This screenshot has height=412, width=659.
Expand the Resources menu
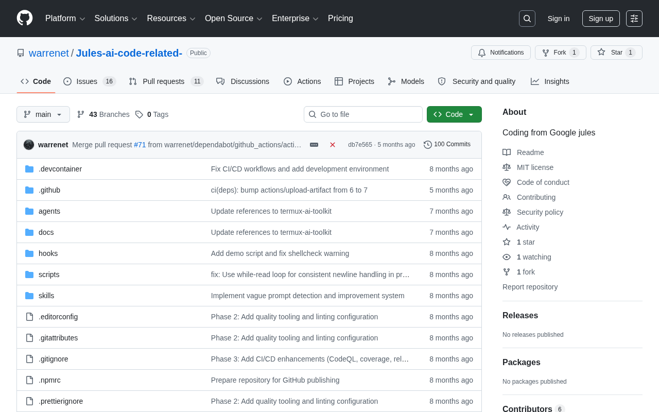[171, 19]
